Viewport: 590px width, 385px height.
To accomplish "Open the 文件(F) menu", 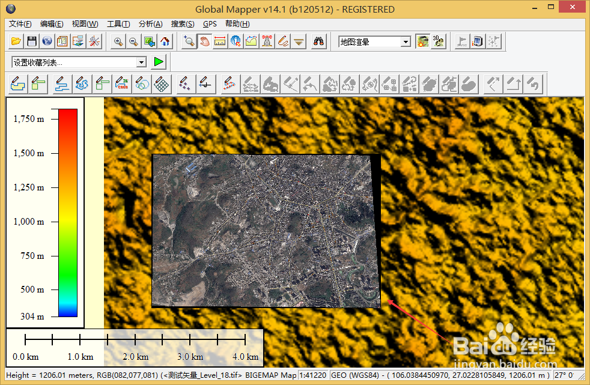I will point(20,24).
